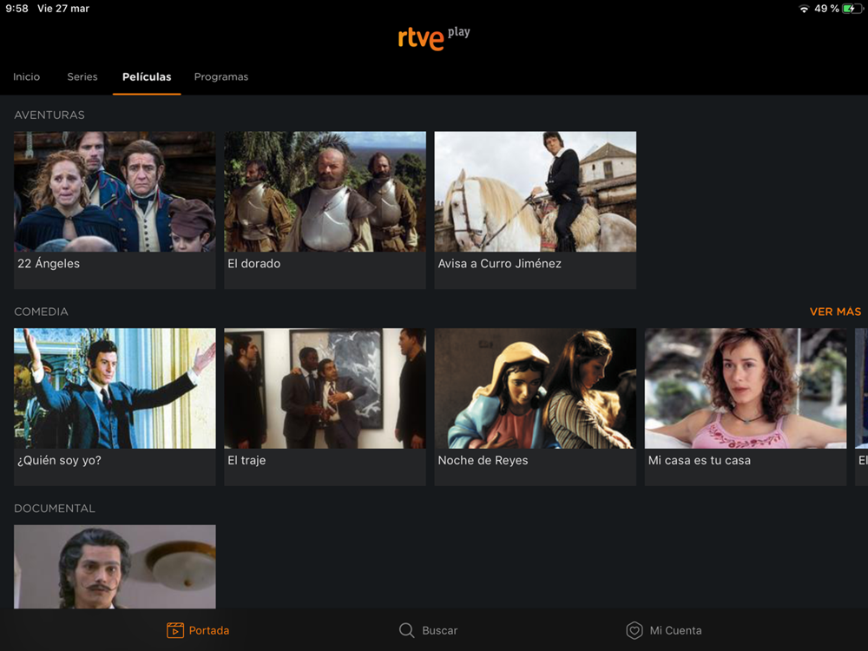The image size is (868, 651).
Task: Open the El dorado movie thumbnail
Action: click(325, 192)
